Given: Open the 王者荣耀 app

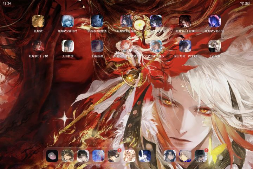Looking at the screenshot, I should point(215,46).
